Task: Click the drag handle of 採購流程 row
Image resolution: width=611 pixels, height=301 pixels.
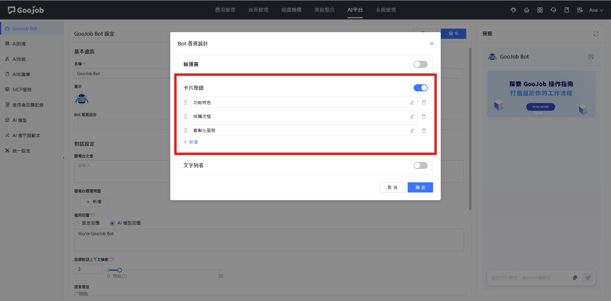Action: click(x=186, y=116)
